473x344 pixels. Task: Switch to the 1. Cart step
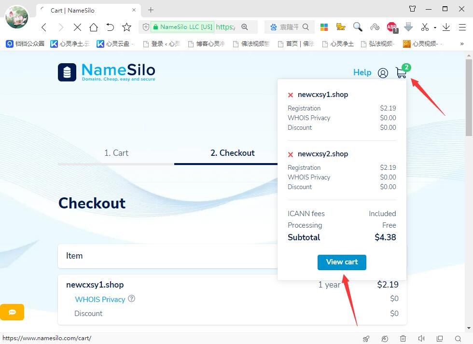(116, 153)
